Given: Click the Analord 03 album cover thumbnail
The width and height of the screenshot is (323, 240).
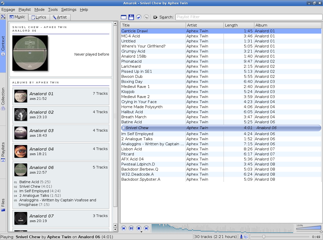Looking at the screenshot, I should pos(21,133).
